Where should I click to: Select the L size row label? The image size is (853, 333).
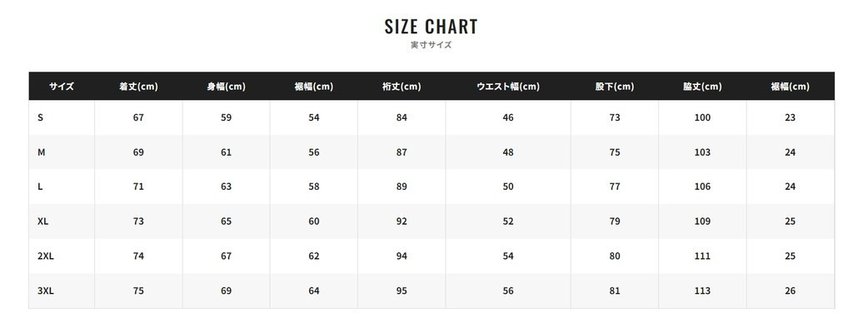coord(41,186)
